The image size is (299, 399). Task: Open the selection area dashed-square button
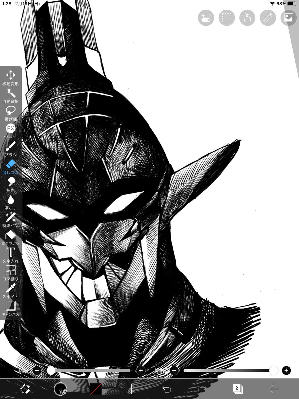(227, 18)
